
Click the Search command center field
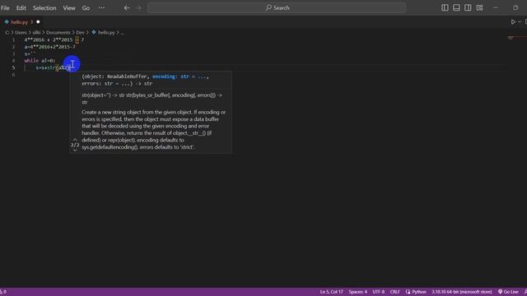[x=277, y=7]
